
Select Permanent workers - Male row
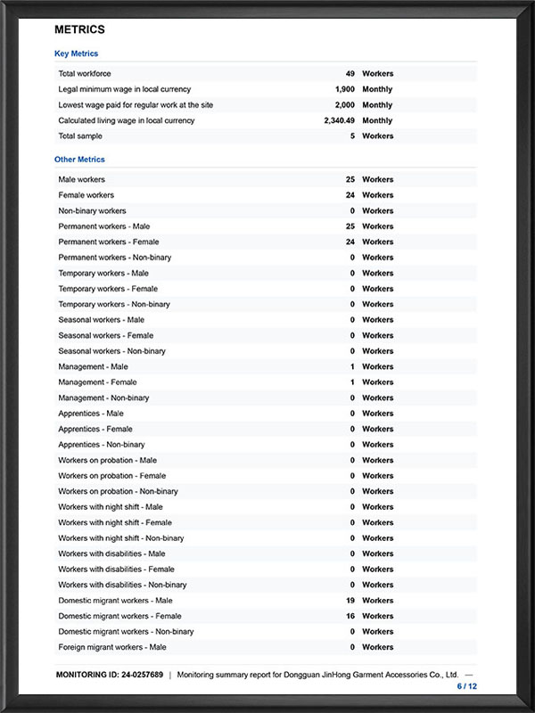click(x=266, y=226)
